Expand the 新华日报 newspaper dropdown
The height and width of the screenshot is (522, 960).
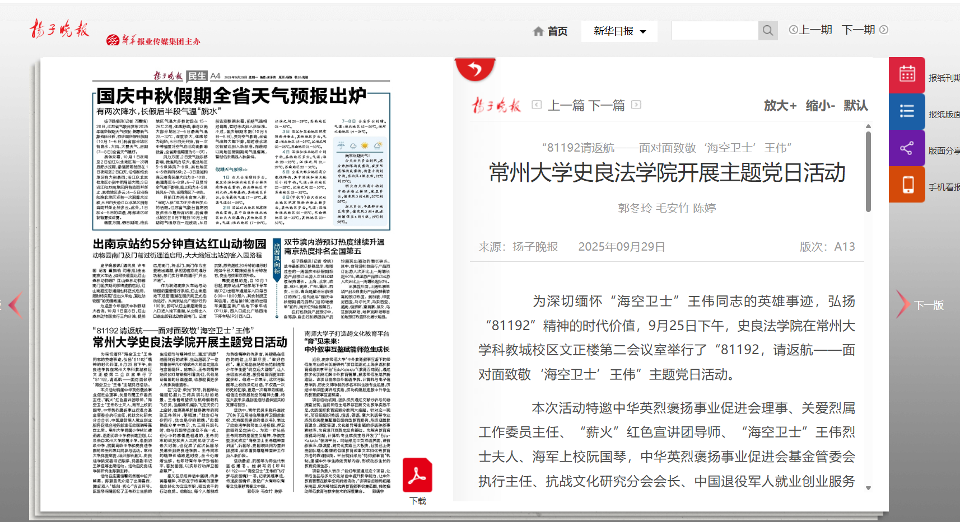(619, 31)
